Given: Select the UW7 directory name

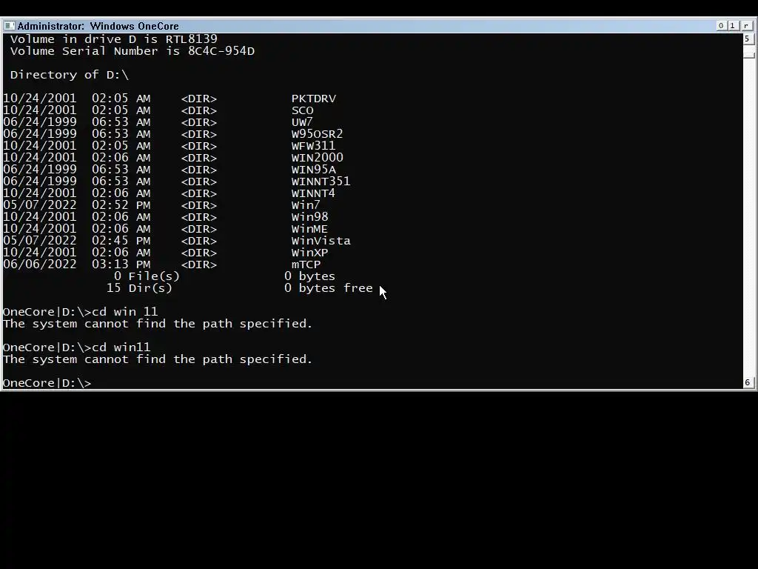Looking at the screenshot, I should 302,122.
